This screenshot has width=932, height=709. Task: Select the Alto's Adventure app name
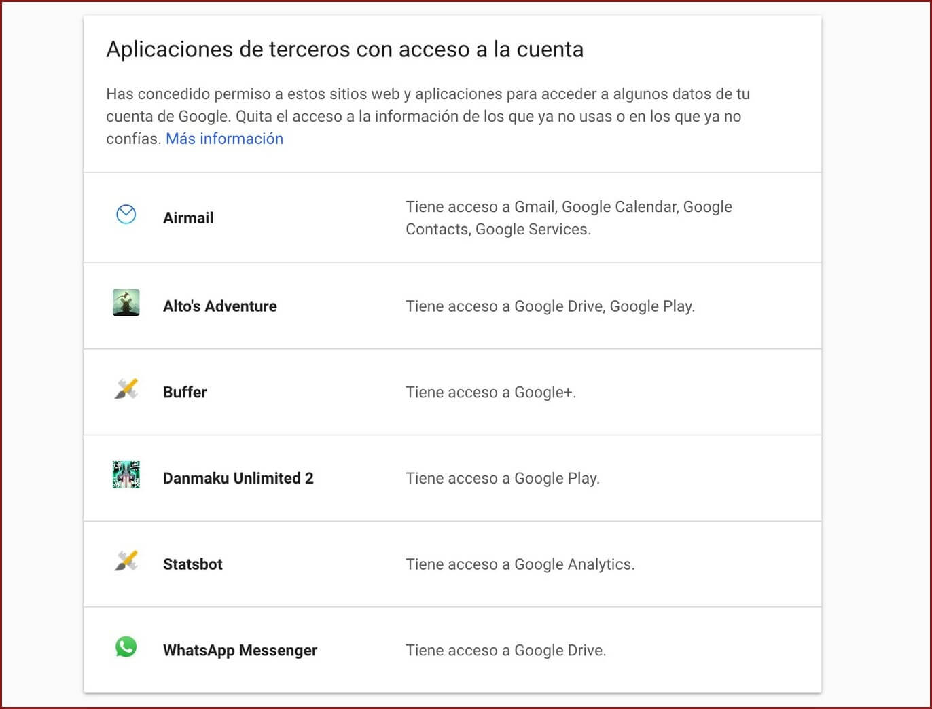click(x=219, y=306)
